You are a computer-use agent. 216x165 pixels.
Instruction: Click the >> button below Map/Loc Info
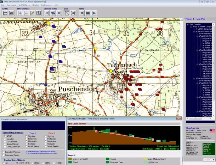pyautogui.click(x=209, y=160)
